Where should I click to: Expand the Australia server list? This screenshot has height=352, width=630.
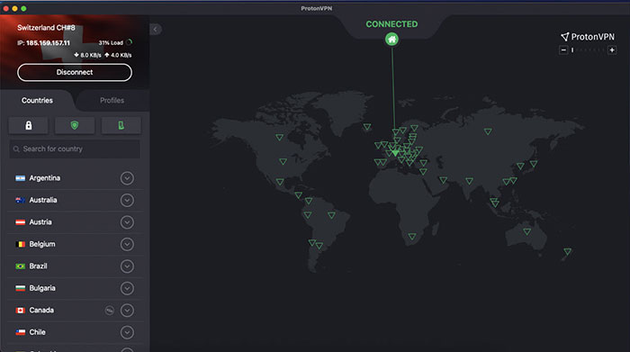(127, 200)
